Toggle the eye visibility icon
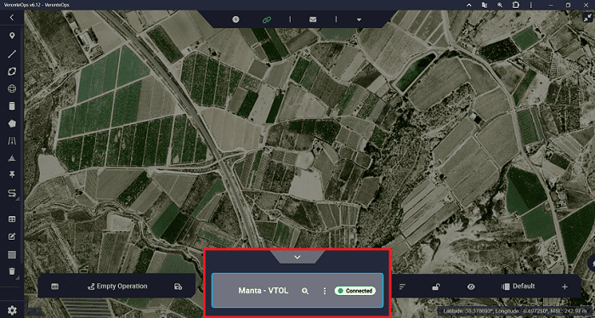This screenshot has height=318, width=595. [x=471, y=287]
